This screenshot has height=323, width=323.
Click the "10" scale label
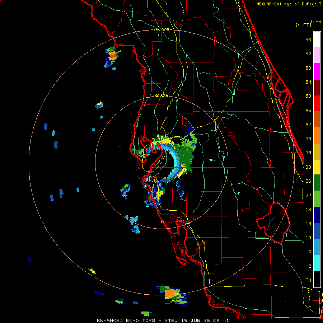(308, 238)
